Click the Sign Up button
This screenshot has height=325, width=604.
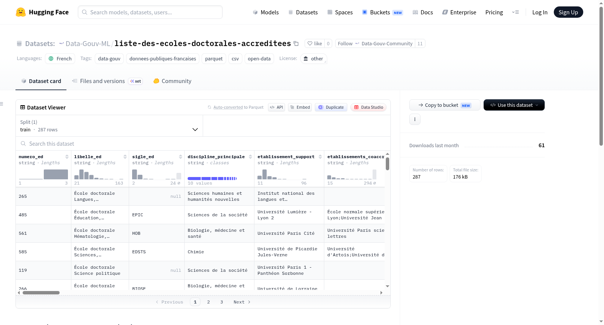click(x=568, y=12)
